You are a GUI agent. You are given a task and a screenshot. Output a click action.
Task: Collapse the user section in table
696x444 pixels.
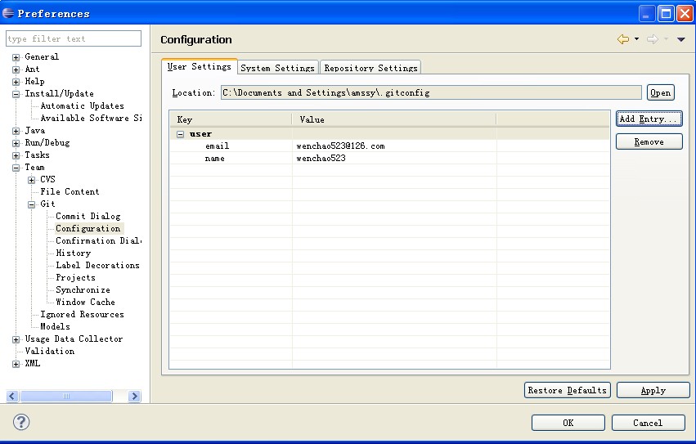click(x=180, y=134)
